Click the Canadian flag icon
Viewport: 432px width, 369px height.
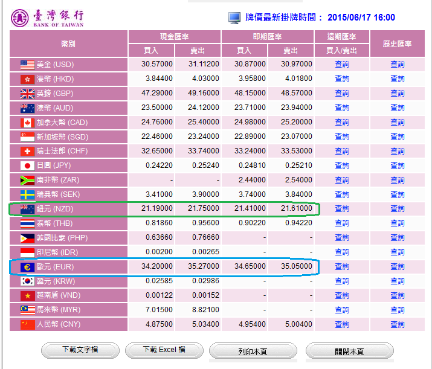27,123
